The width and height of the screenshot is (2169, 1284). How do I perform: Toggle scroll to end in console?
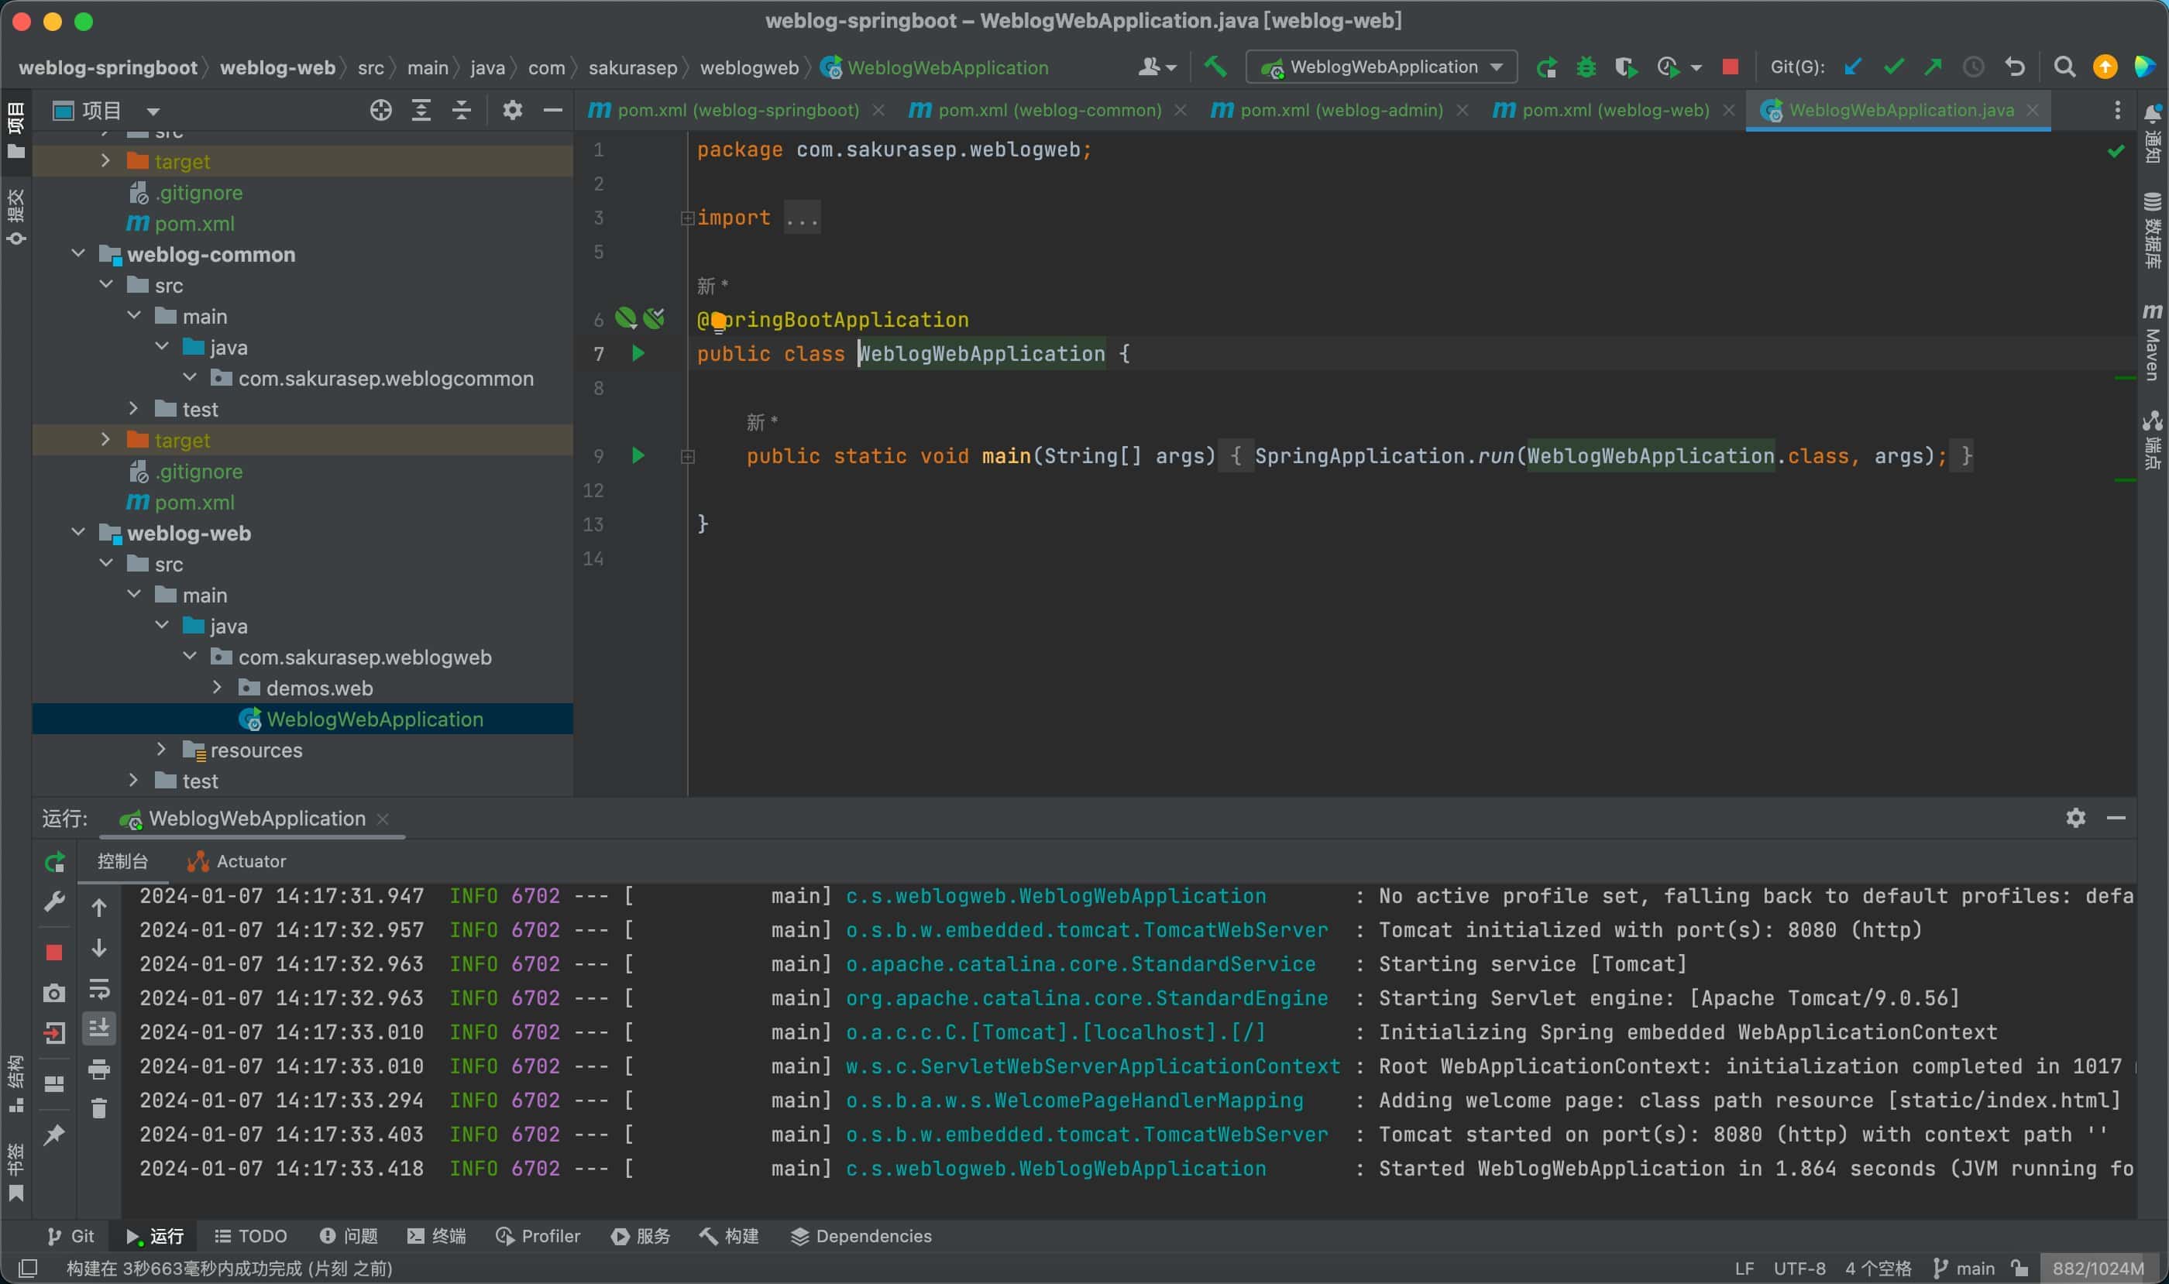98,1028
